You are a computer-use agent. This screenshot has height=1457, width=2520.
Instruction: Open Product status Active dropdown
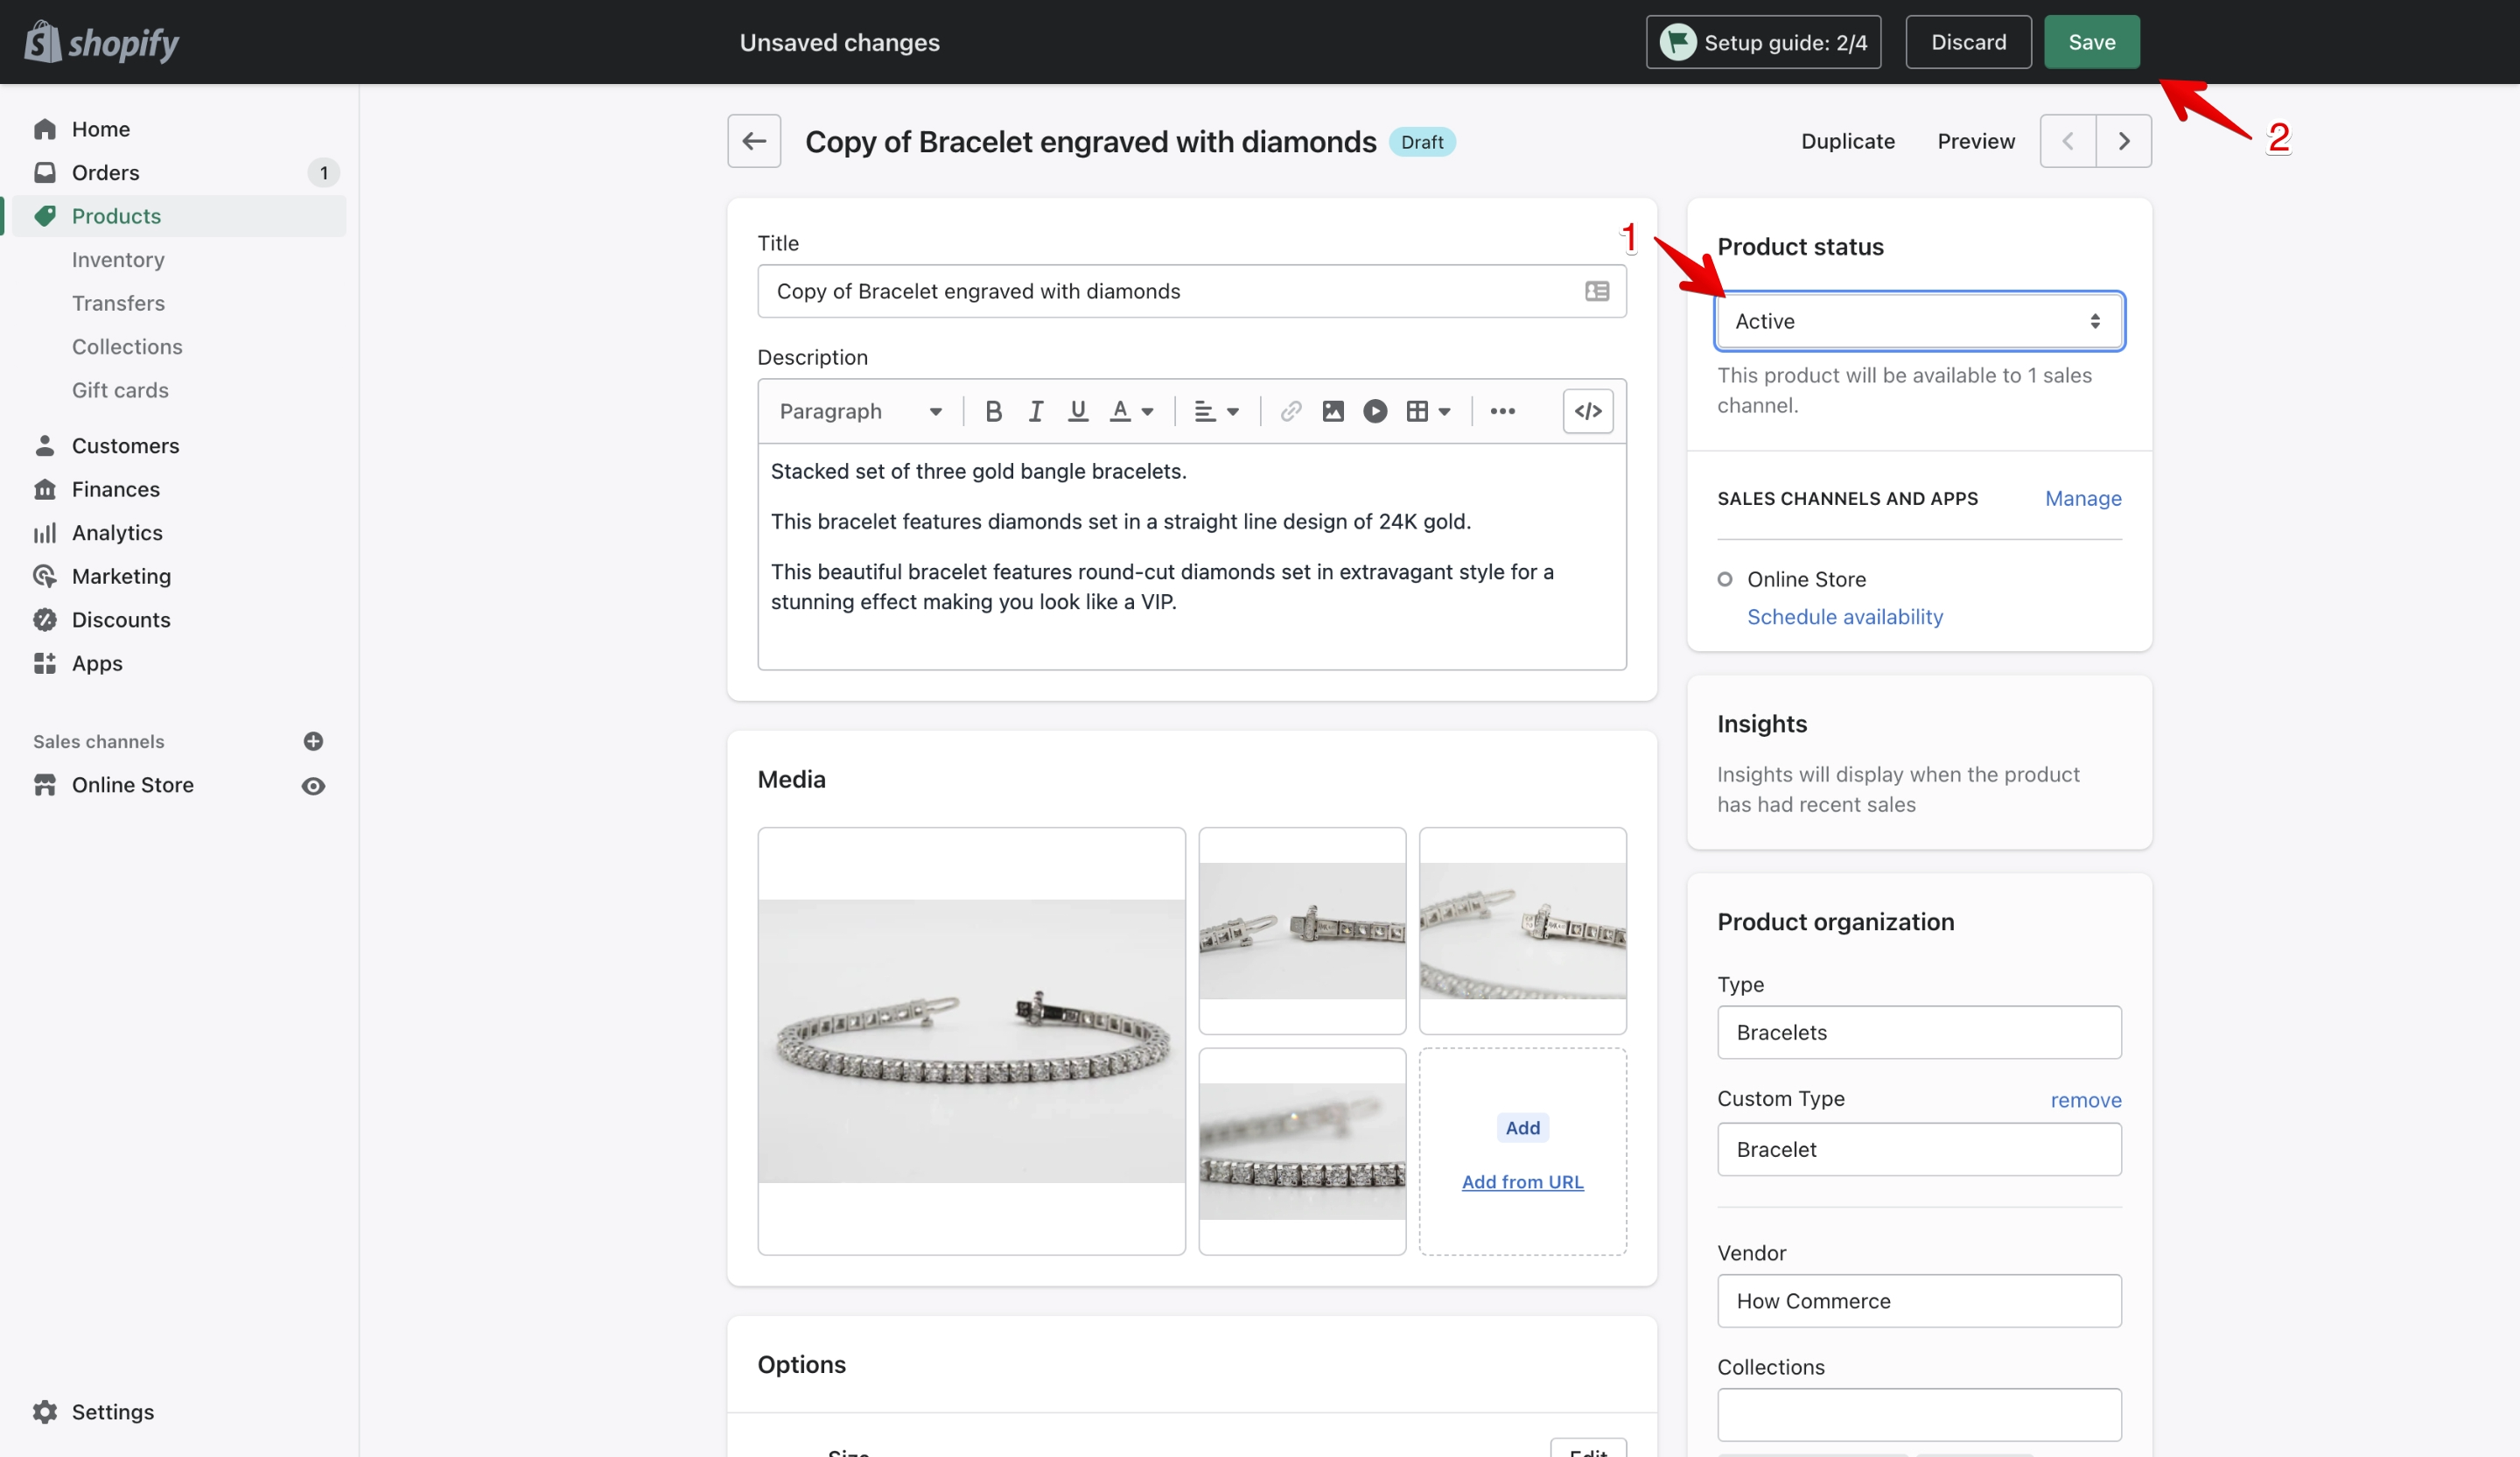[x=1919, y=321]
